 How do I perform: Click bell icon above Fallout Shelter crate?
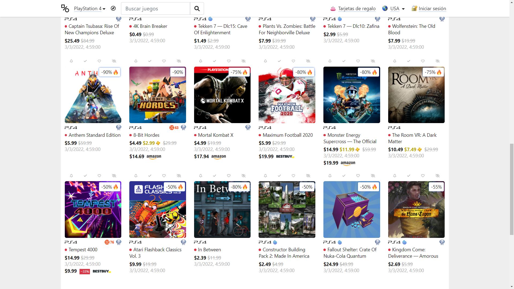tap(330, 176)
